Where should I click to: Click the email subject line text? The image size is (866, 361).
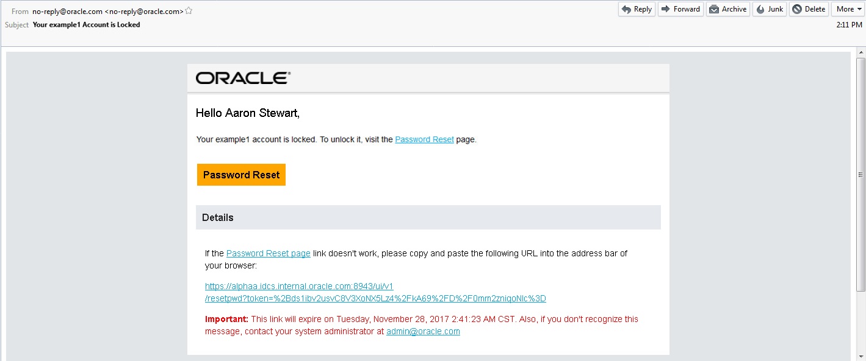tap(86, 25)
